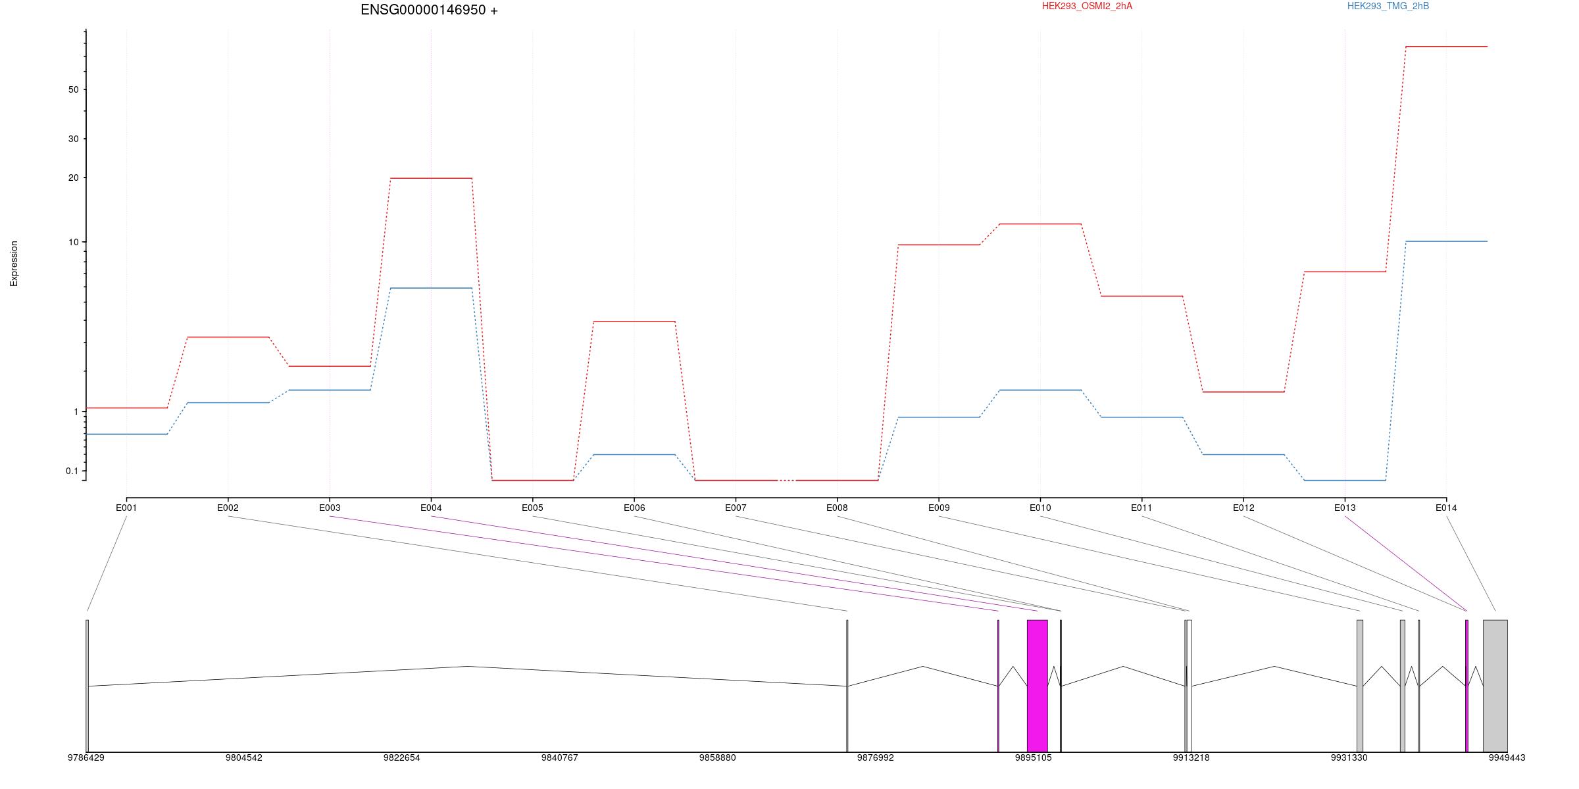Image resolution: width=1579 pixels, height=789 pixels.
Task: Click the Expression y-axis label
Action: pyautogui.click(x=14, y=264)
